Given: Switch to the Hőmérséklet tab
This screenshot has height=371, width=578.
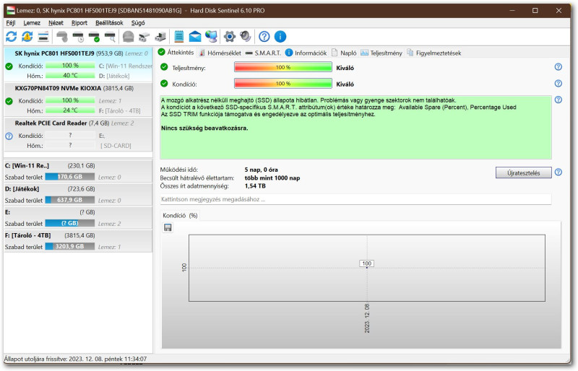Looking at the screenshot, I should pyautogui.click(x=220, y=53).
